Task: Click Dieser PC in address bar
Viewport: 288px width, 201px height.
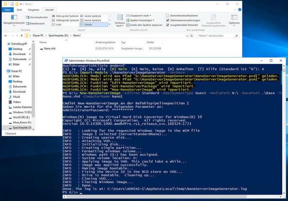Action: click(x=38, y=35)
